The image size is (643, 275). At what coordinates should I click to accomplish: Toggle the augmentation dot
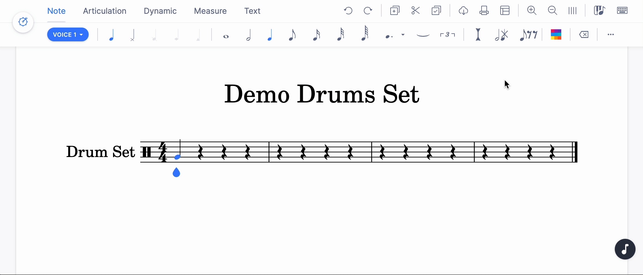coord(388,36)
